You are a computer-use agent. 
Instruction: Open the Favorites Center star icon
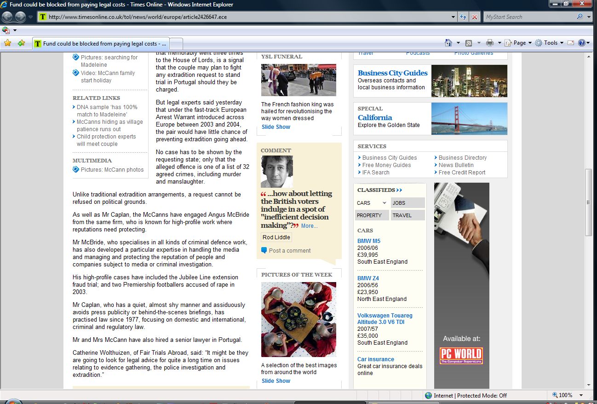click(7, 43)
